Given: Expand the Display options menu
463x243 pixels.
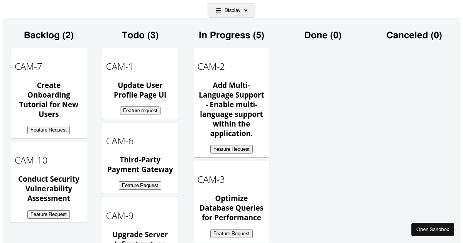Looking at the screenshot, I should click(231, 10).
